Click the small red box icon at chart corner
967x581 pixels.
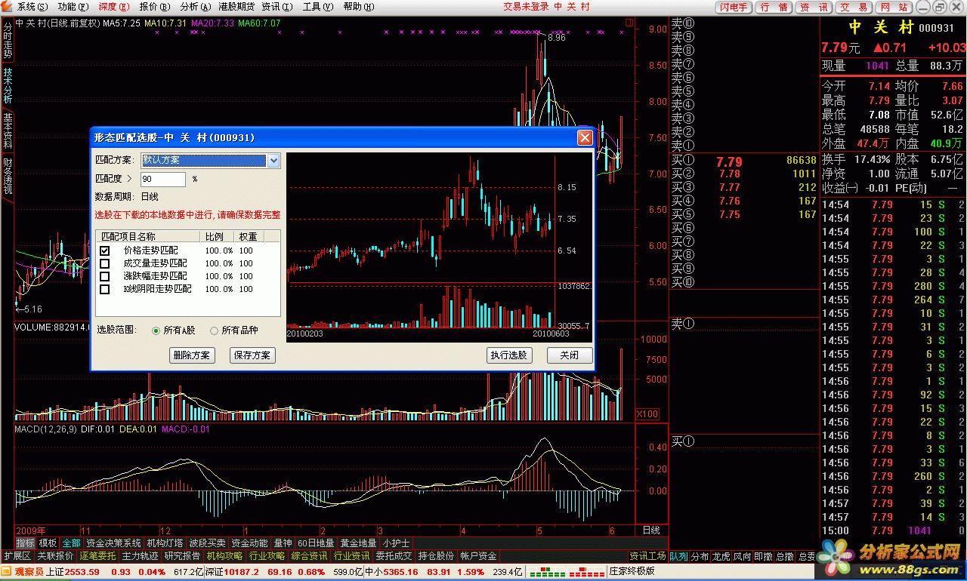tap(629, 23)
